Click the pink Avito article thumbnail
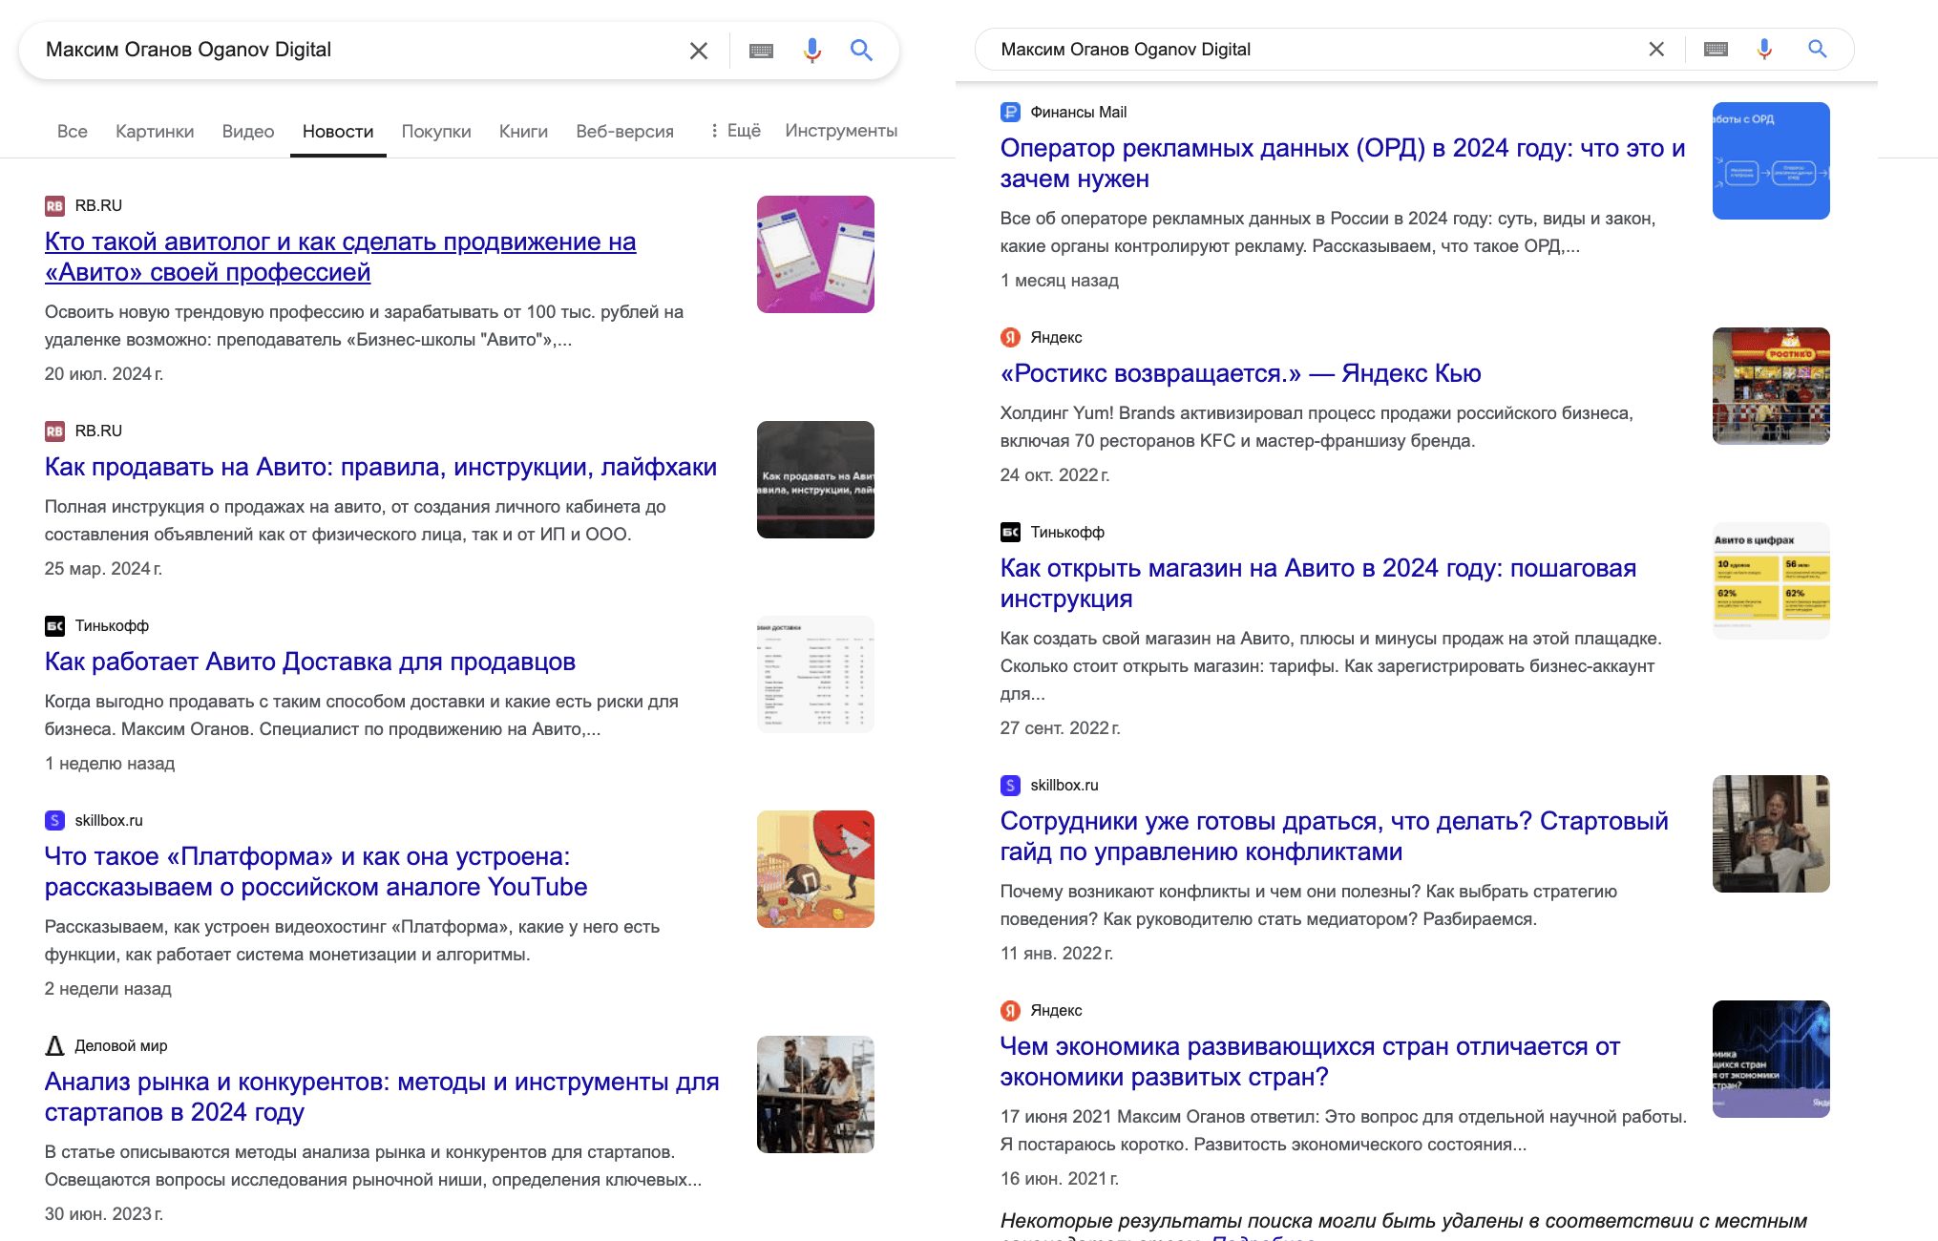The height and width of the screenshot is (1241, 1938). (815, 254)
